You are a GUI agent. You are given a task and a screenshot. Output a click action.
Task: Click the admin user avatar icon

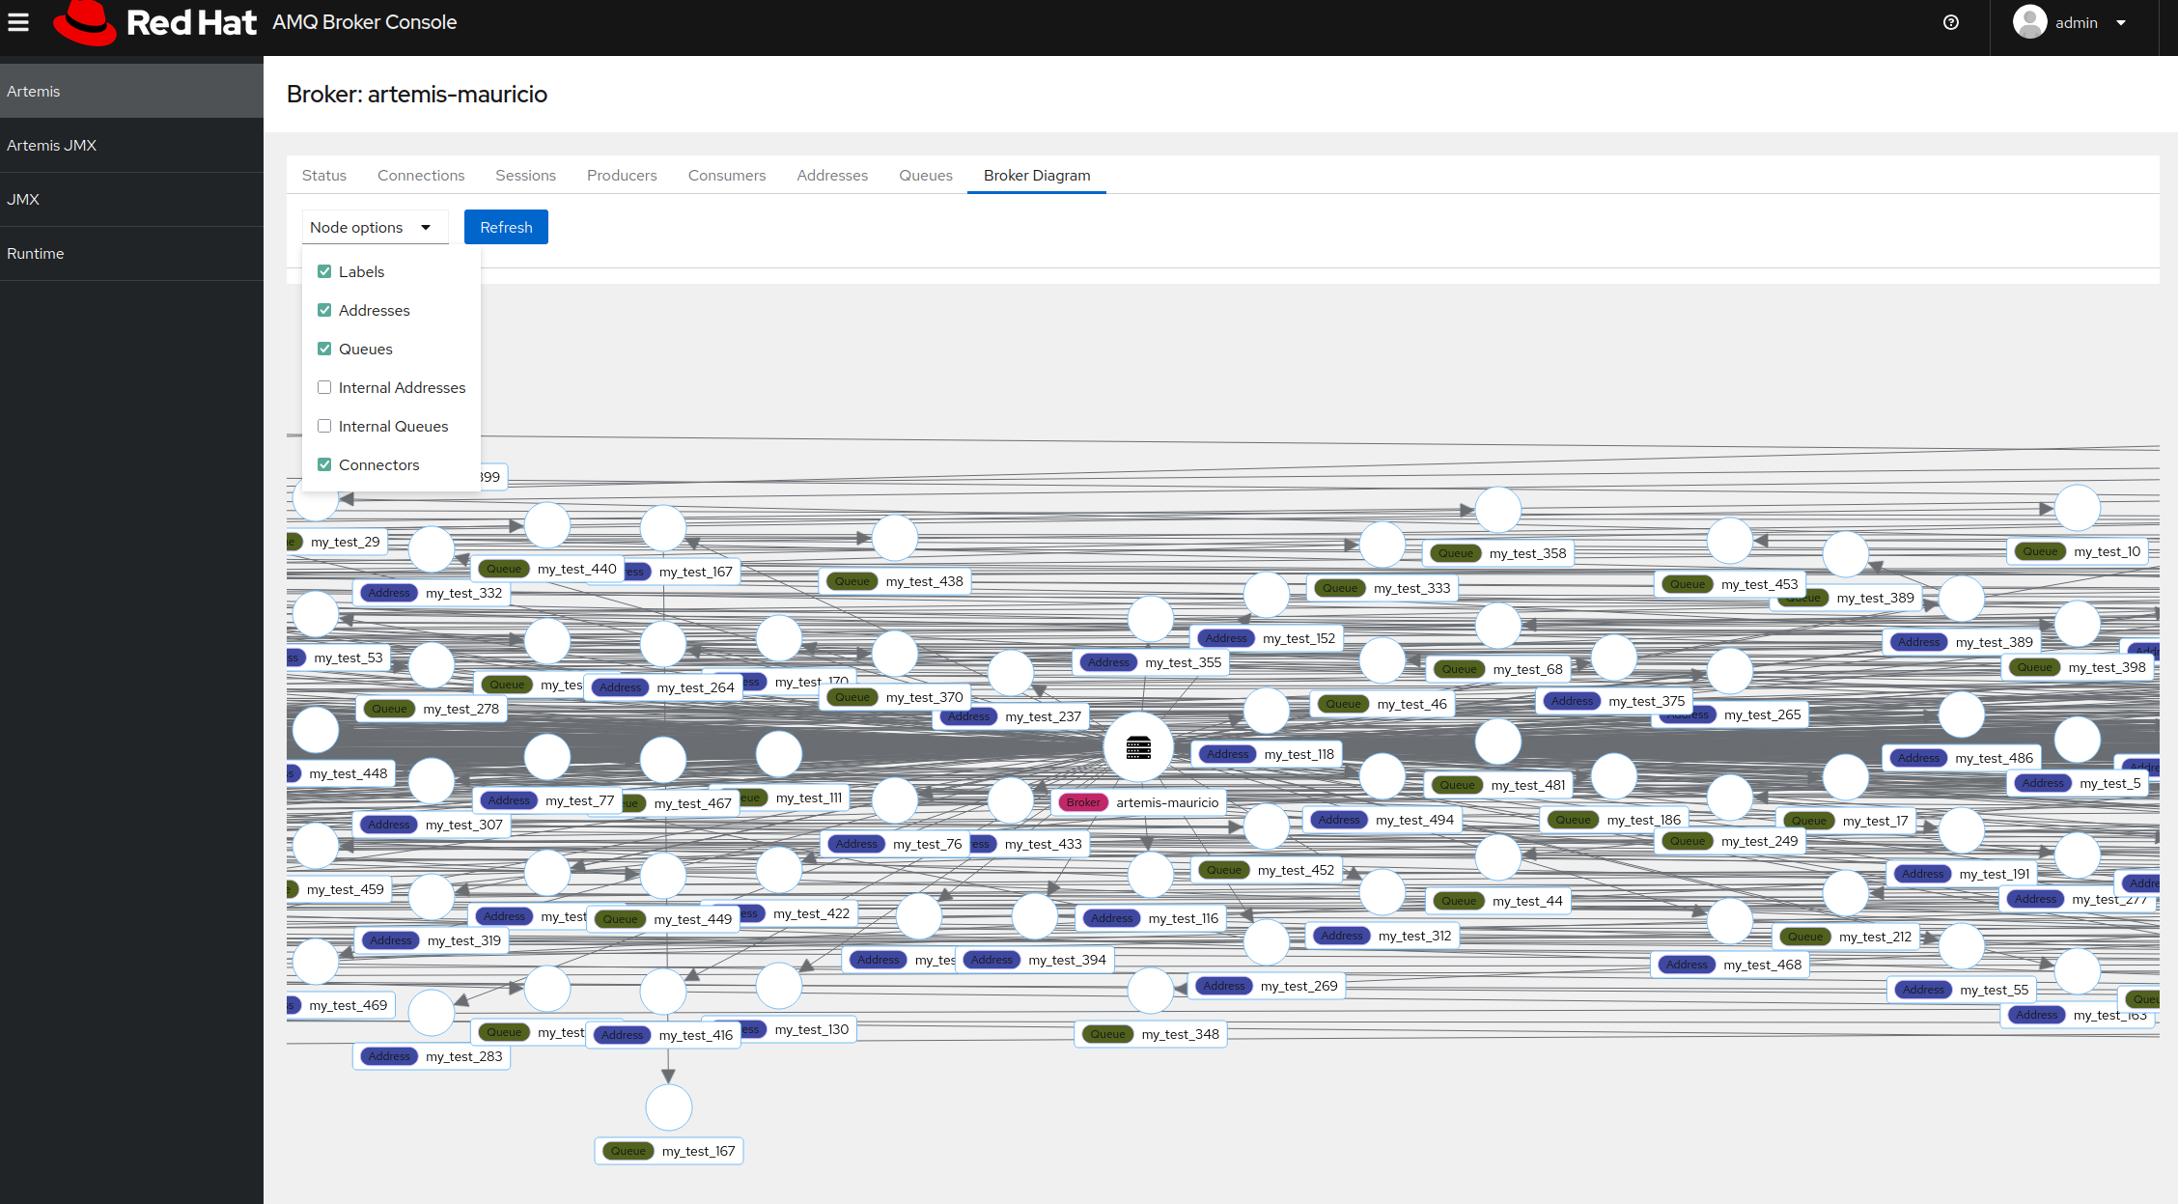(2029, 22)
